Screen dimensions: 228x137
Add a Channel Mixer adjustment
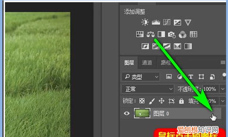pyautogui.click(x=182, y=35)
